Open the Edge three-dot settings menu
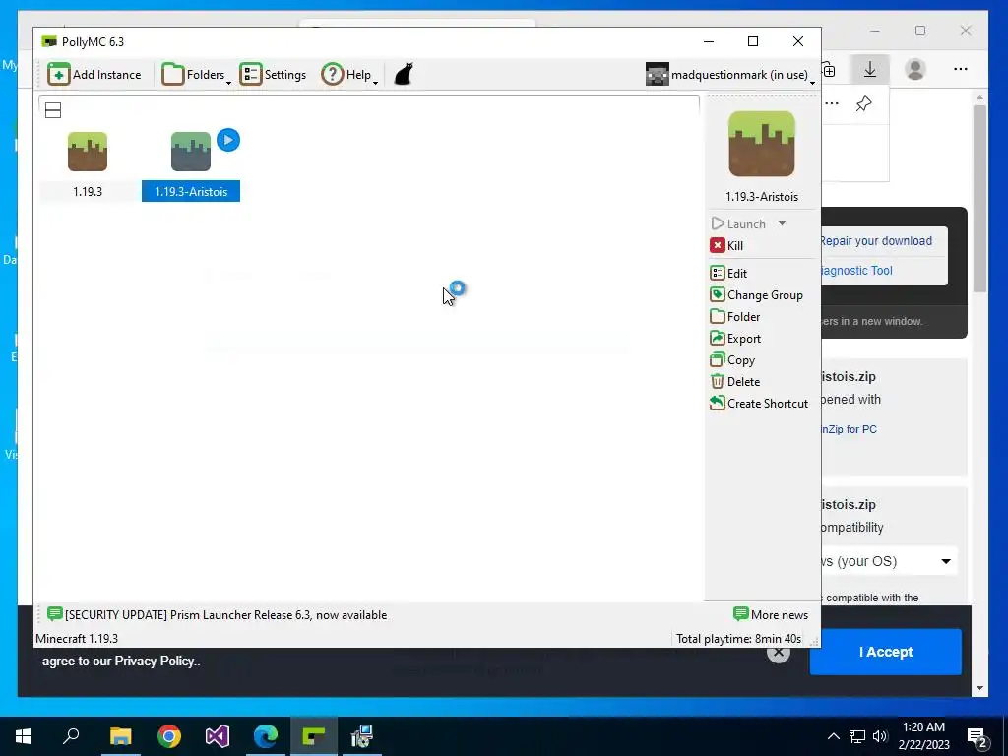This screenshot has width=1008, height=756. point(961,69)
